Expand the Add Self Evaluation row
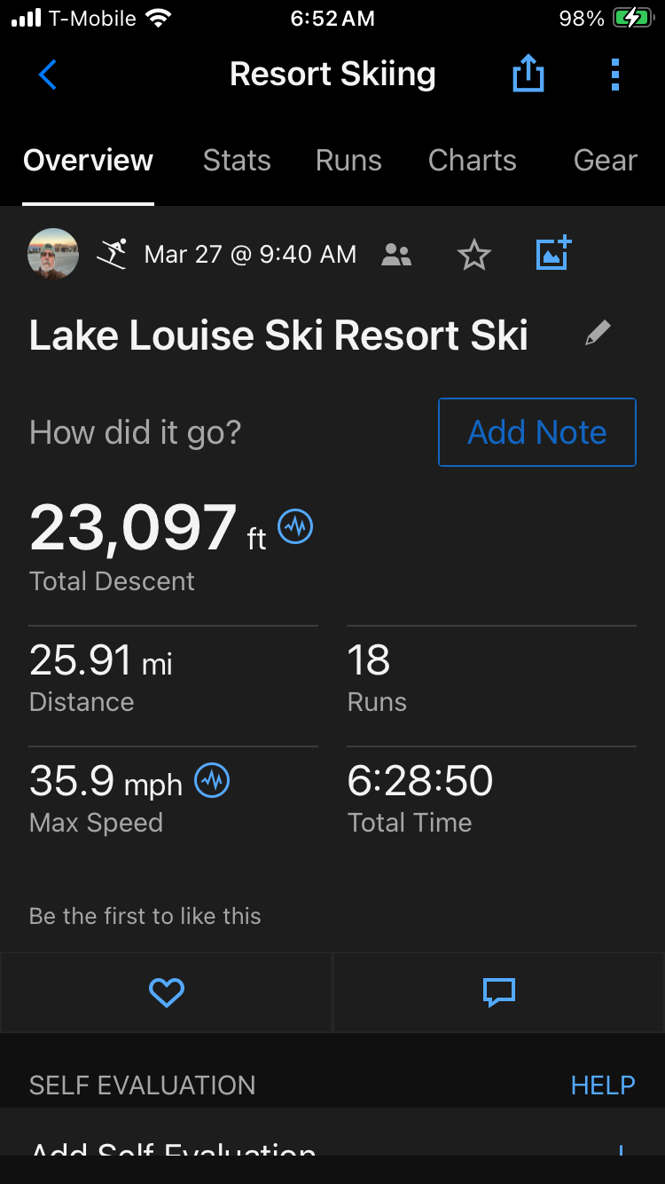 (x=332, y=1149)
